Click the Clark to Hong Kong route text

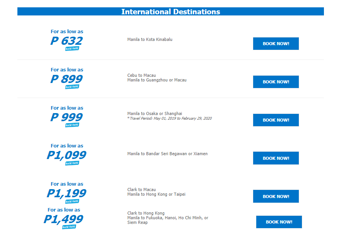(146, 213)
